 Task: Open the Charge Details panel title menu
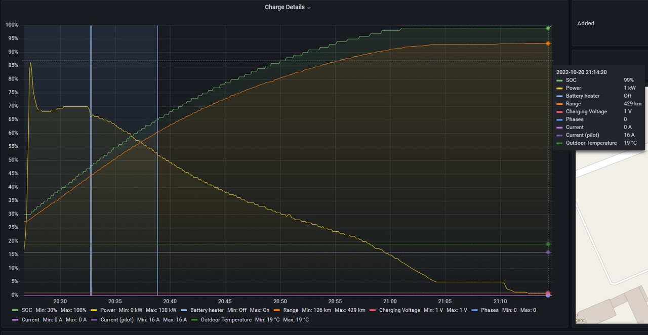click(x=288, y=7)
